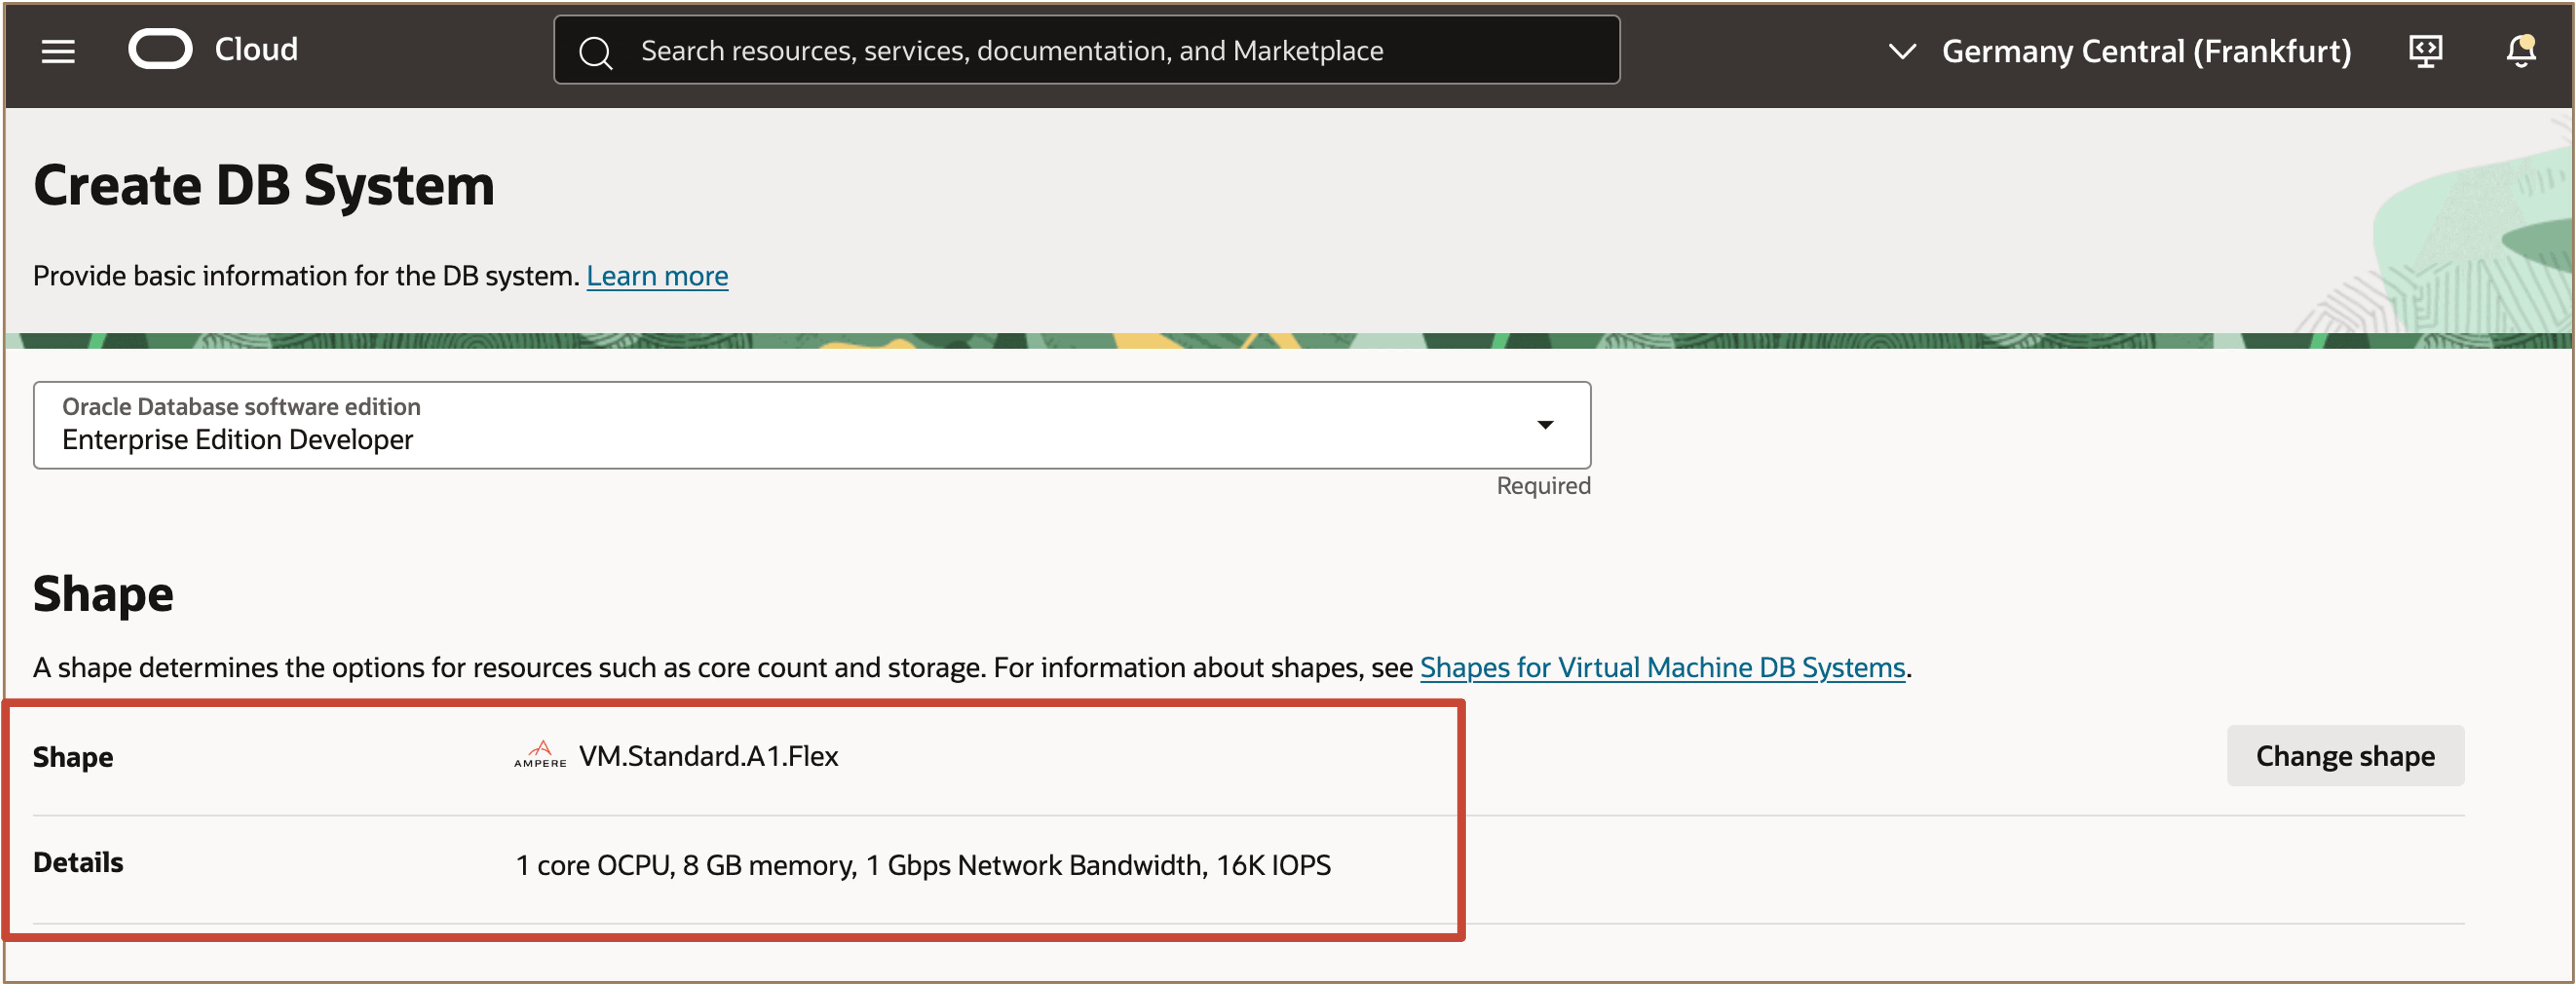Click the Oracle Cloud logo
The image size is (2576, 985).
[x=160, y=49]
